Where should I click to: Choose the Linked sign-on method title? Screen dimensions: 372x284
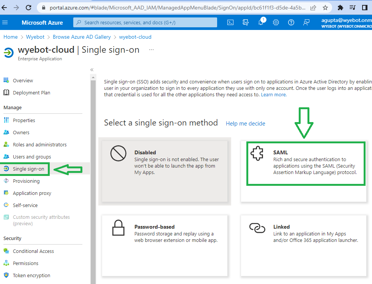pos(281,227)
